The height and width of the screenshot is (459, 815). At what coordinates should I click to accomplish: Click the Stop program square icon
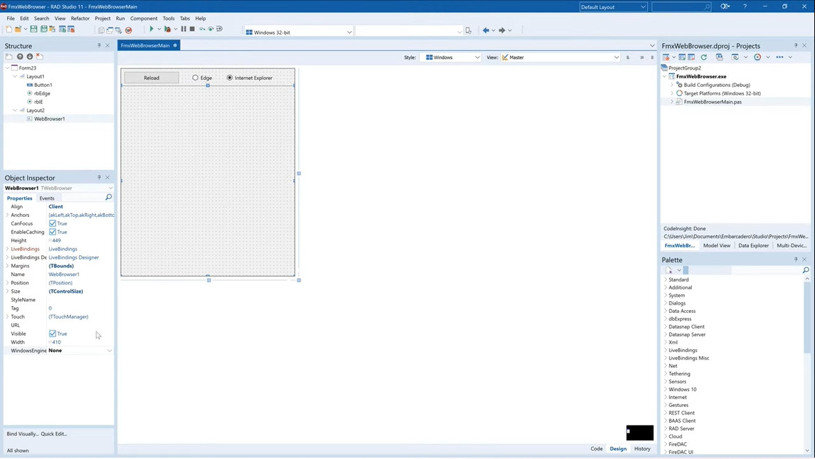pyautogui.click(x=192, y=30)
